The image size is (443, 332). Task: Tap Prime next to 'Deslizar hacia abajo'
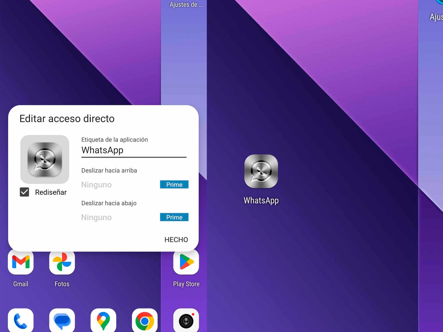pyautogui.click(x=174, y=217)
